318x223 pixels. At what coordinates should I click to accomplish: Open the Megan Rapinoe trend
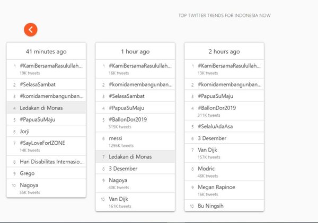click(x=218, y=187)
